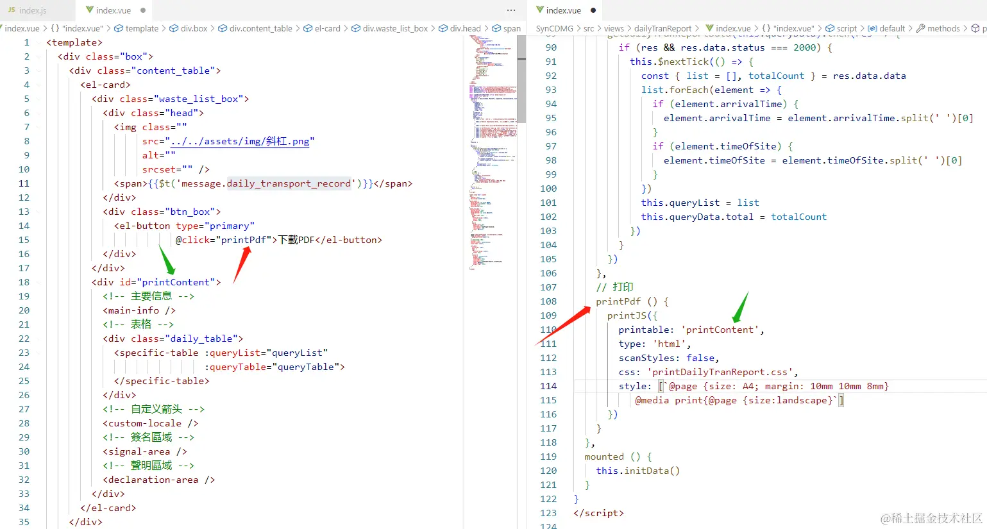Click the unsaved-changes dot on the right index.vue tab
The height and width of the screenshot is (529, 987).
coord(593,10)
